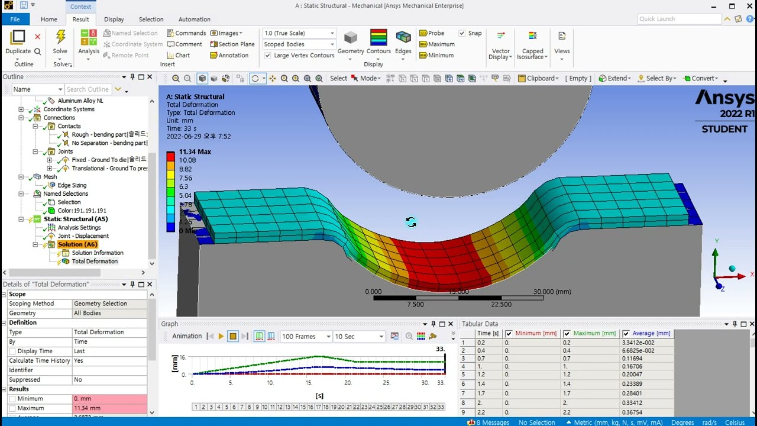Click the Mode selection button
This screenshot has width=757, height=426.
[x=367, y=78]
